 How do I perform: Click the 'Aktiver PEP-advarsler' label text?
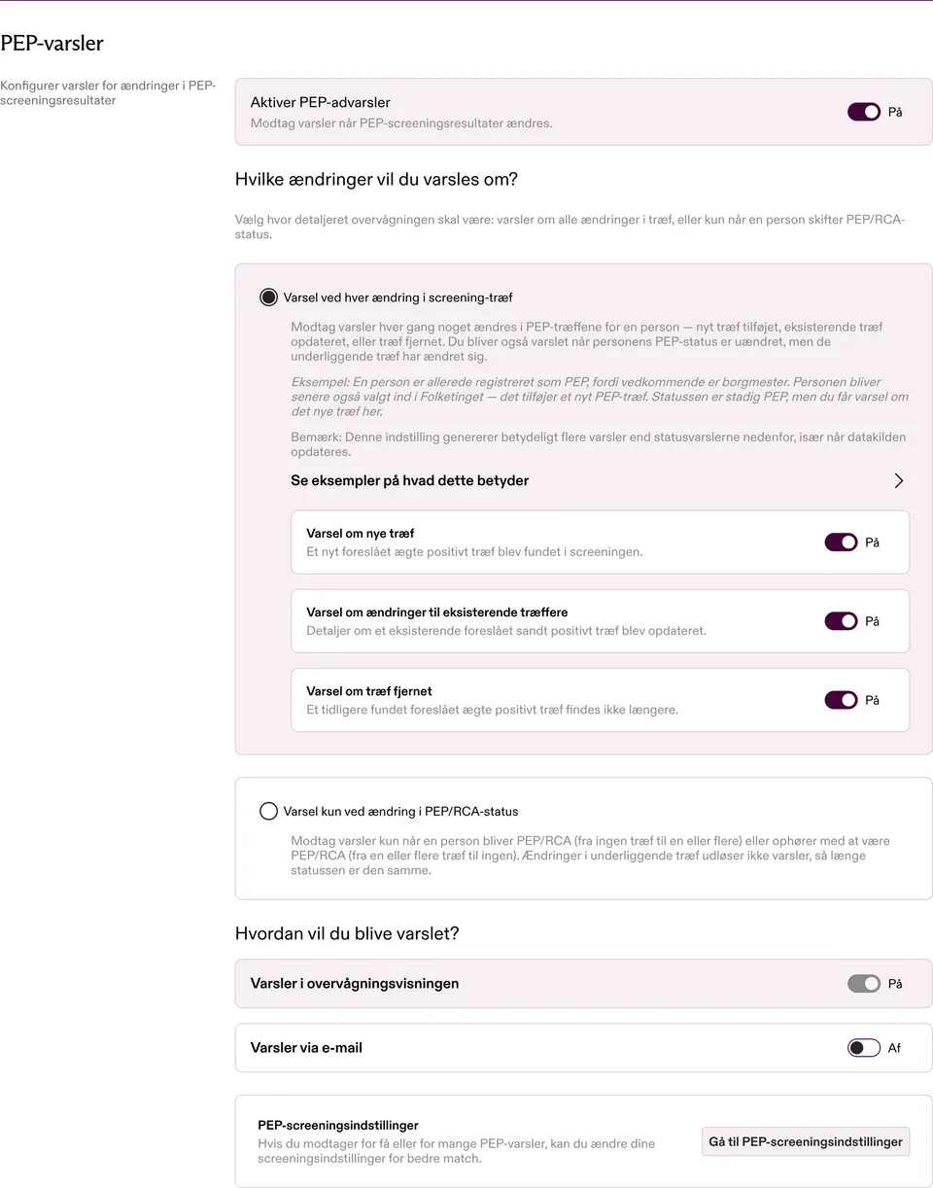320,102
